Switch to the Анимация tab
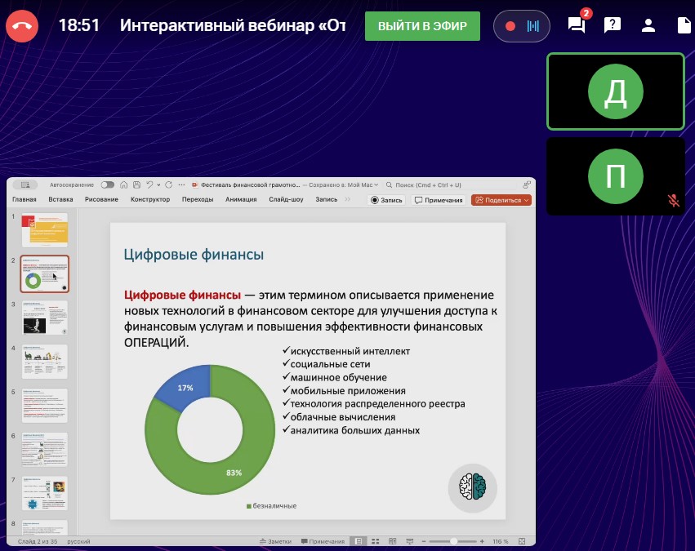 (x=241, y=199)
